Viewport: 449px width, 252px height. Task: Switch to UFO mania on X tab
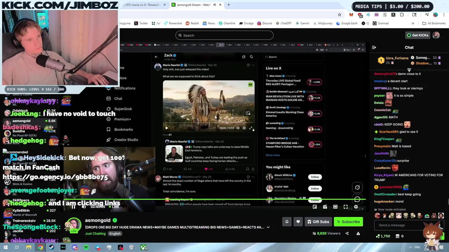click(143, 5)
